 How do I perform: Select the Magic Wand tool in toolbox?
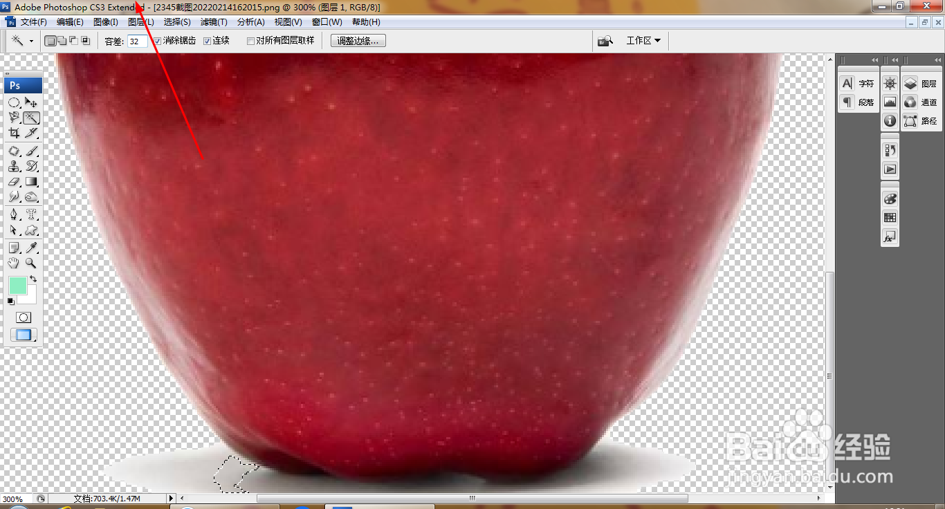pos(31,118)
